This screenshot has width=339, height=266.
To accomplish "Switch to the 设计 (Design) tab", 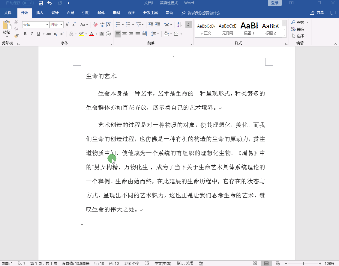I will 55,13.
